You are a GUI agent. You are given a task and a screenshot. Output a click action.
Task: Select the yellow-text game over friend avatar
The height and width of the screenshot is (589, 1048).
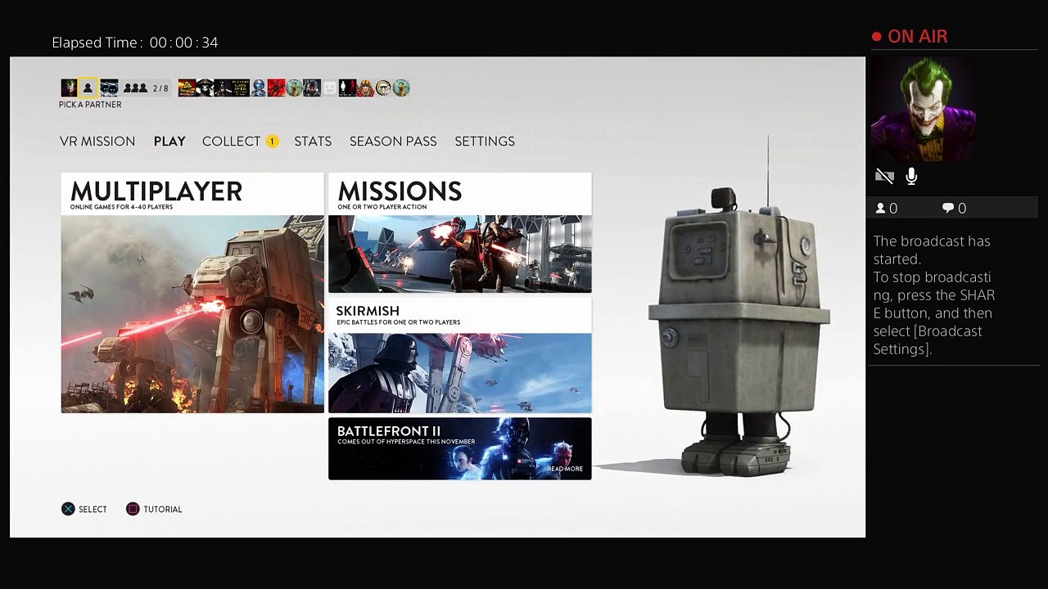pyautogui.click(x=241, y=88)
